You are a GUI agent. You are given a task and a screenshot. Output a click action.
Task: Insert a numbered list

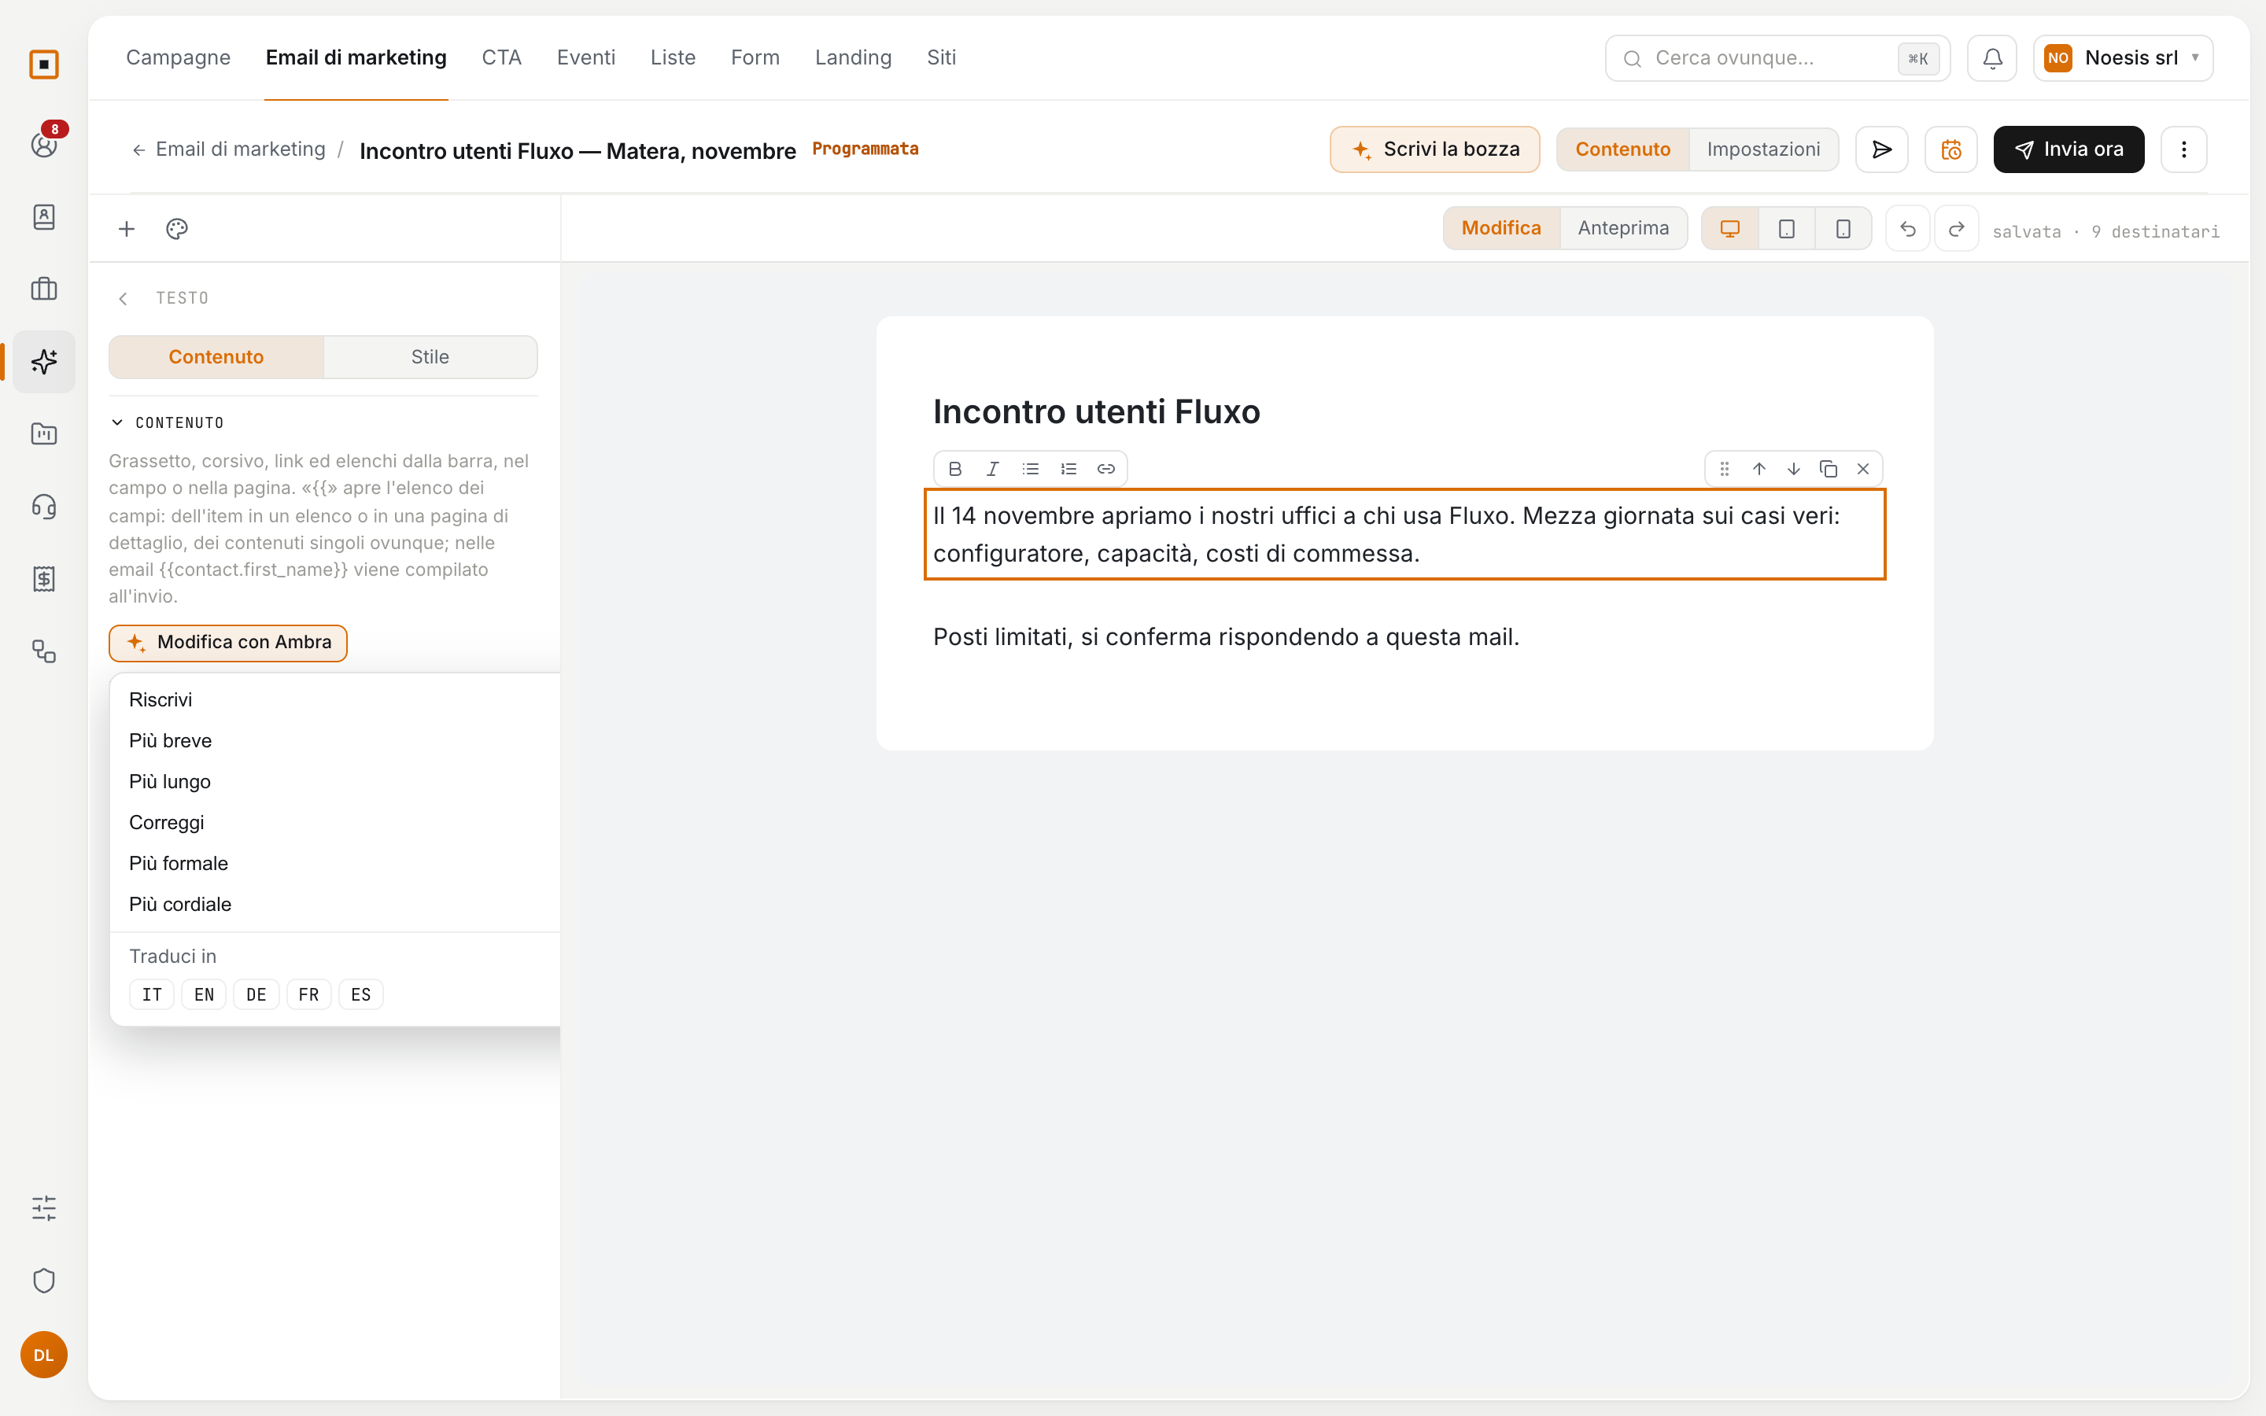pyautogui.click(x=1068, y=469)
